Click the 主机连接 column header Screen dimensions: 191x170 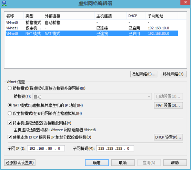(110, 16)
